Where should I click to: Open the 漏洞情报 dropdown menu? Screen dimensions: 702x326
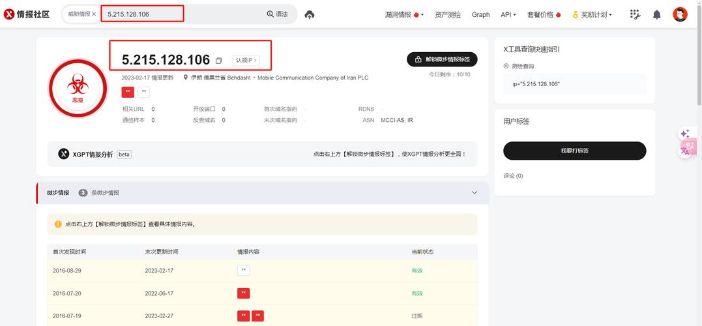click(404, 15)
